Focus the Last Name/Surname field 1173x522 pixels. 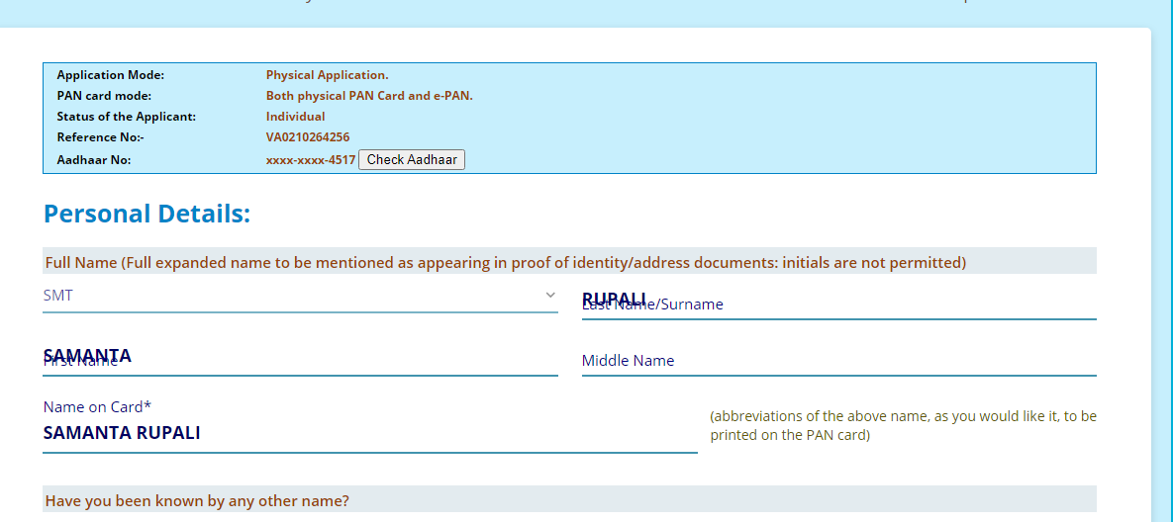click(837, 303)
